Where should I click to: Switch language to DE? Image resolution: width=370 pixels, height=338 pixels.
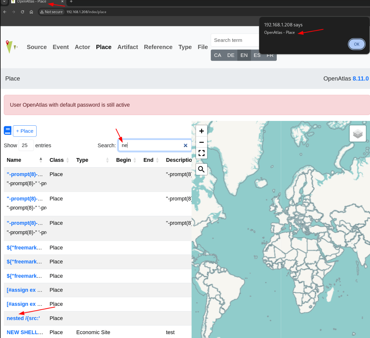click(231, 55)
